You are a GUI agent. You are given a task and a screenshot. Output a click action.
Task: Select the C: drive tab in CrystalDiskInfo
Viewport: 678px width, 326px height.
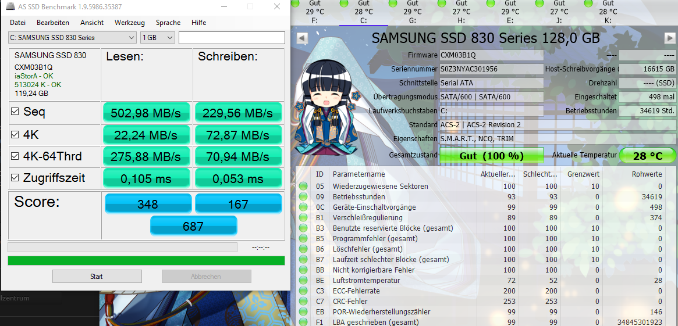pos(363,13)
